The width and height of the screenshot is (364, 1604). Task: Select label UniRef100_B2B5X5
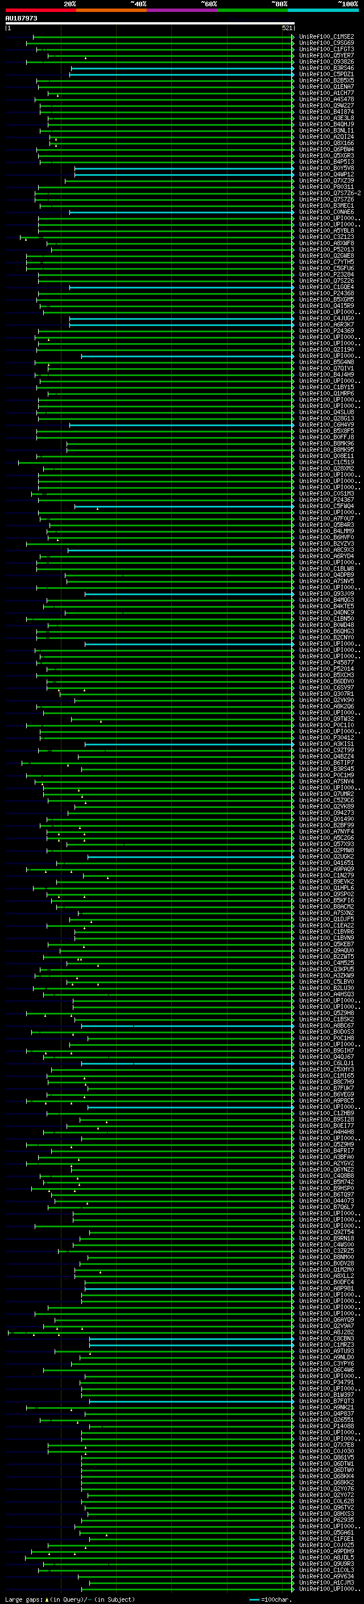point(326,80)
